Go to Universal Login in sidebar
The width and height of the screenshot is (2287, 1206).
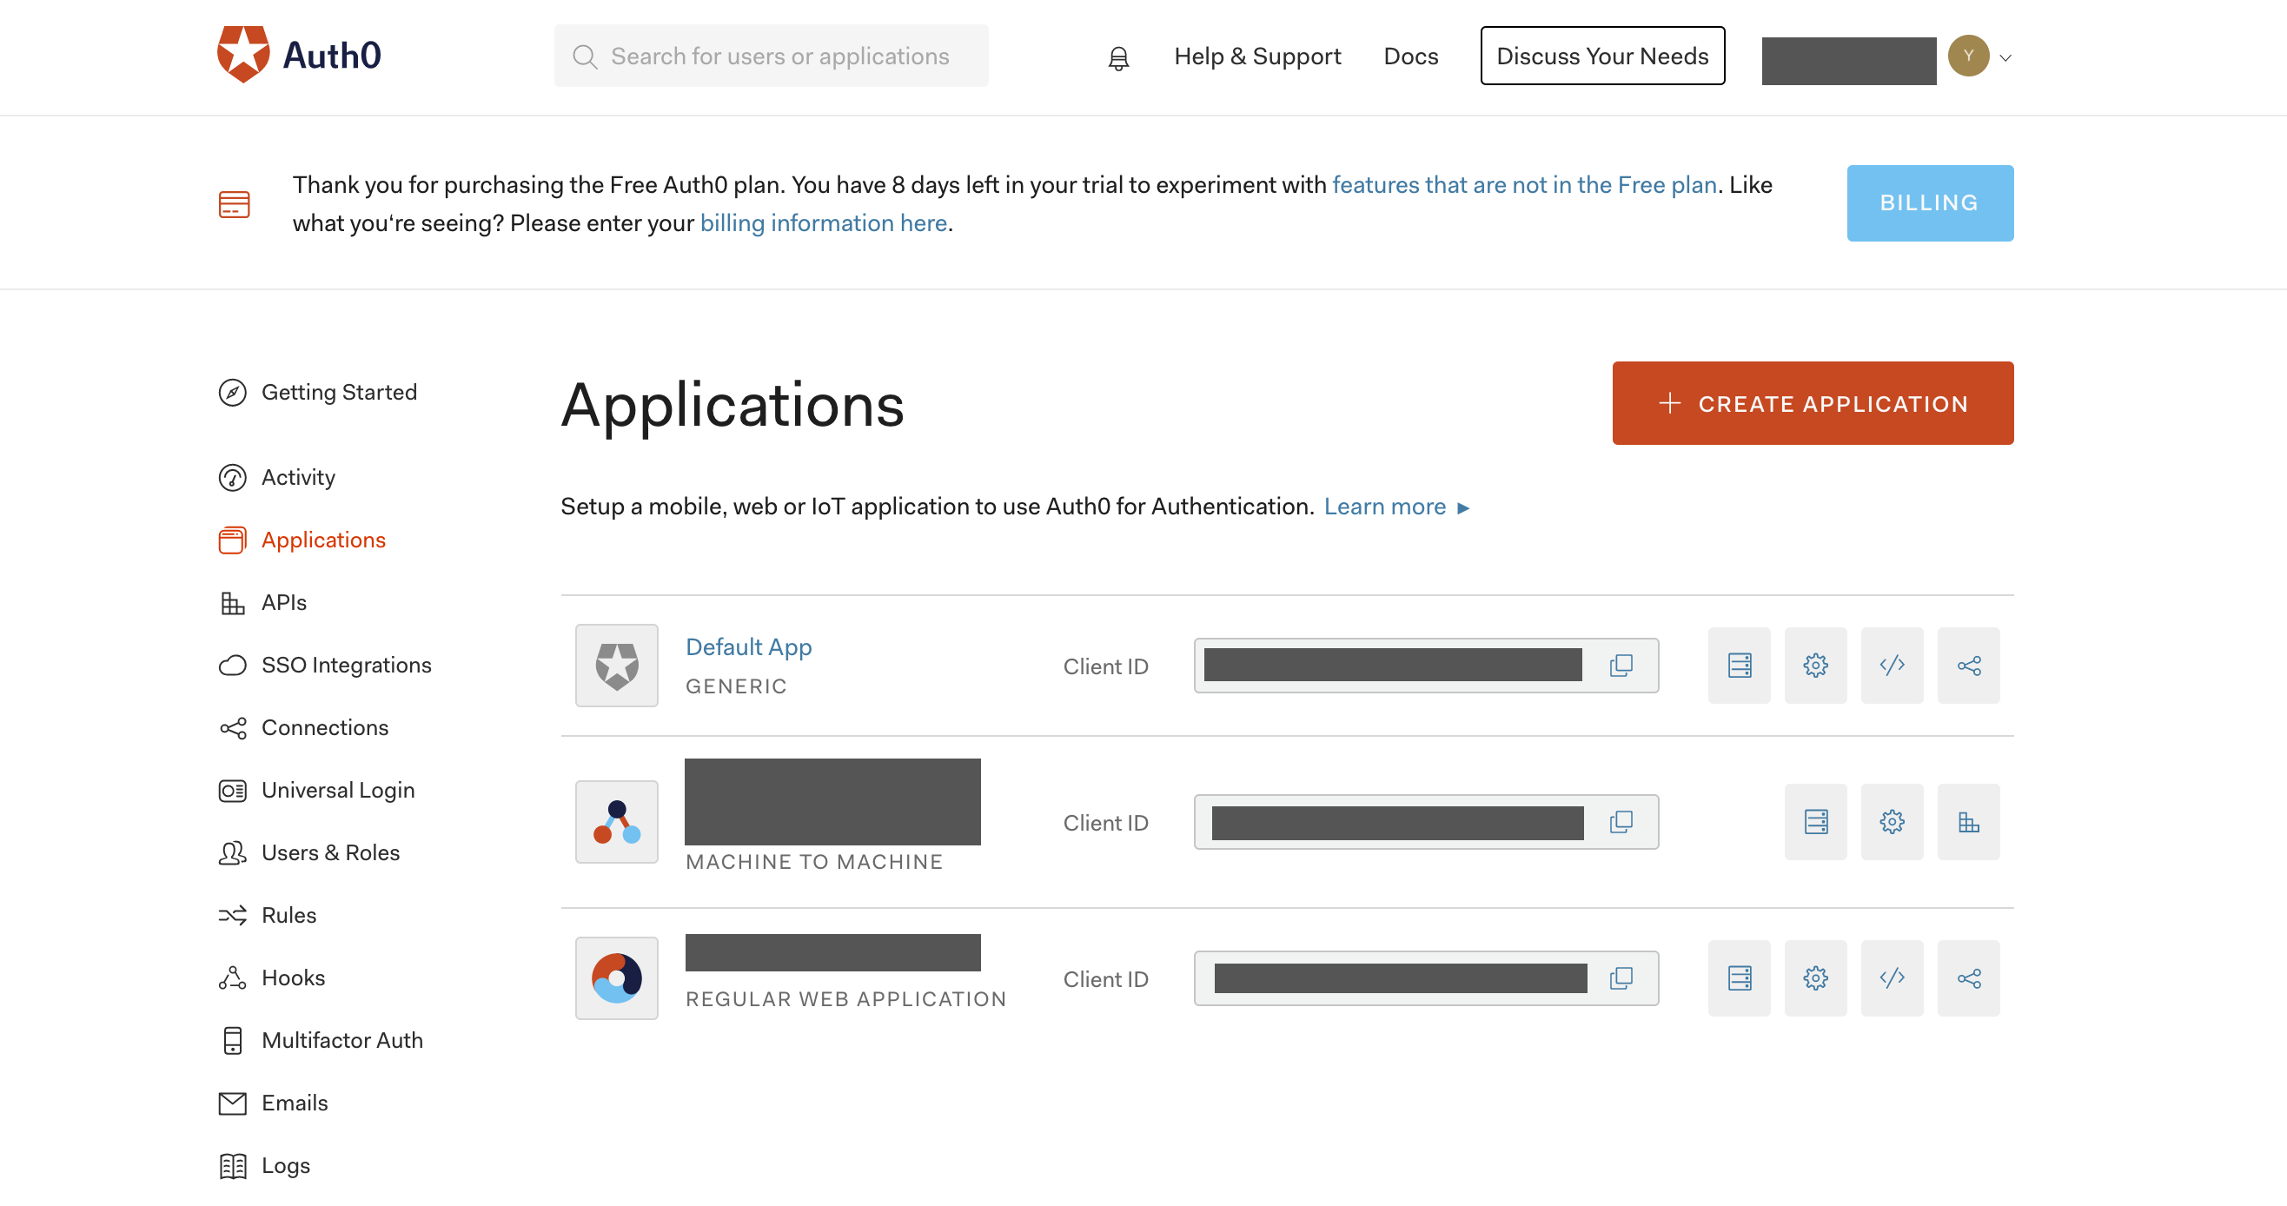pyautogui.click(x=337, y=790)
